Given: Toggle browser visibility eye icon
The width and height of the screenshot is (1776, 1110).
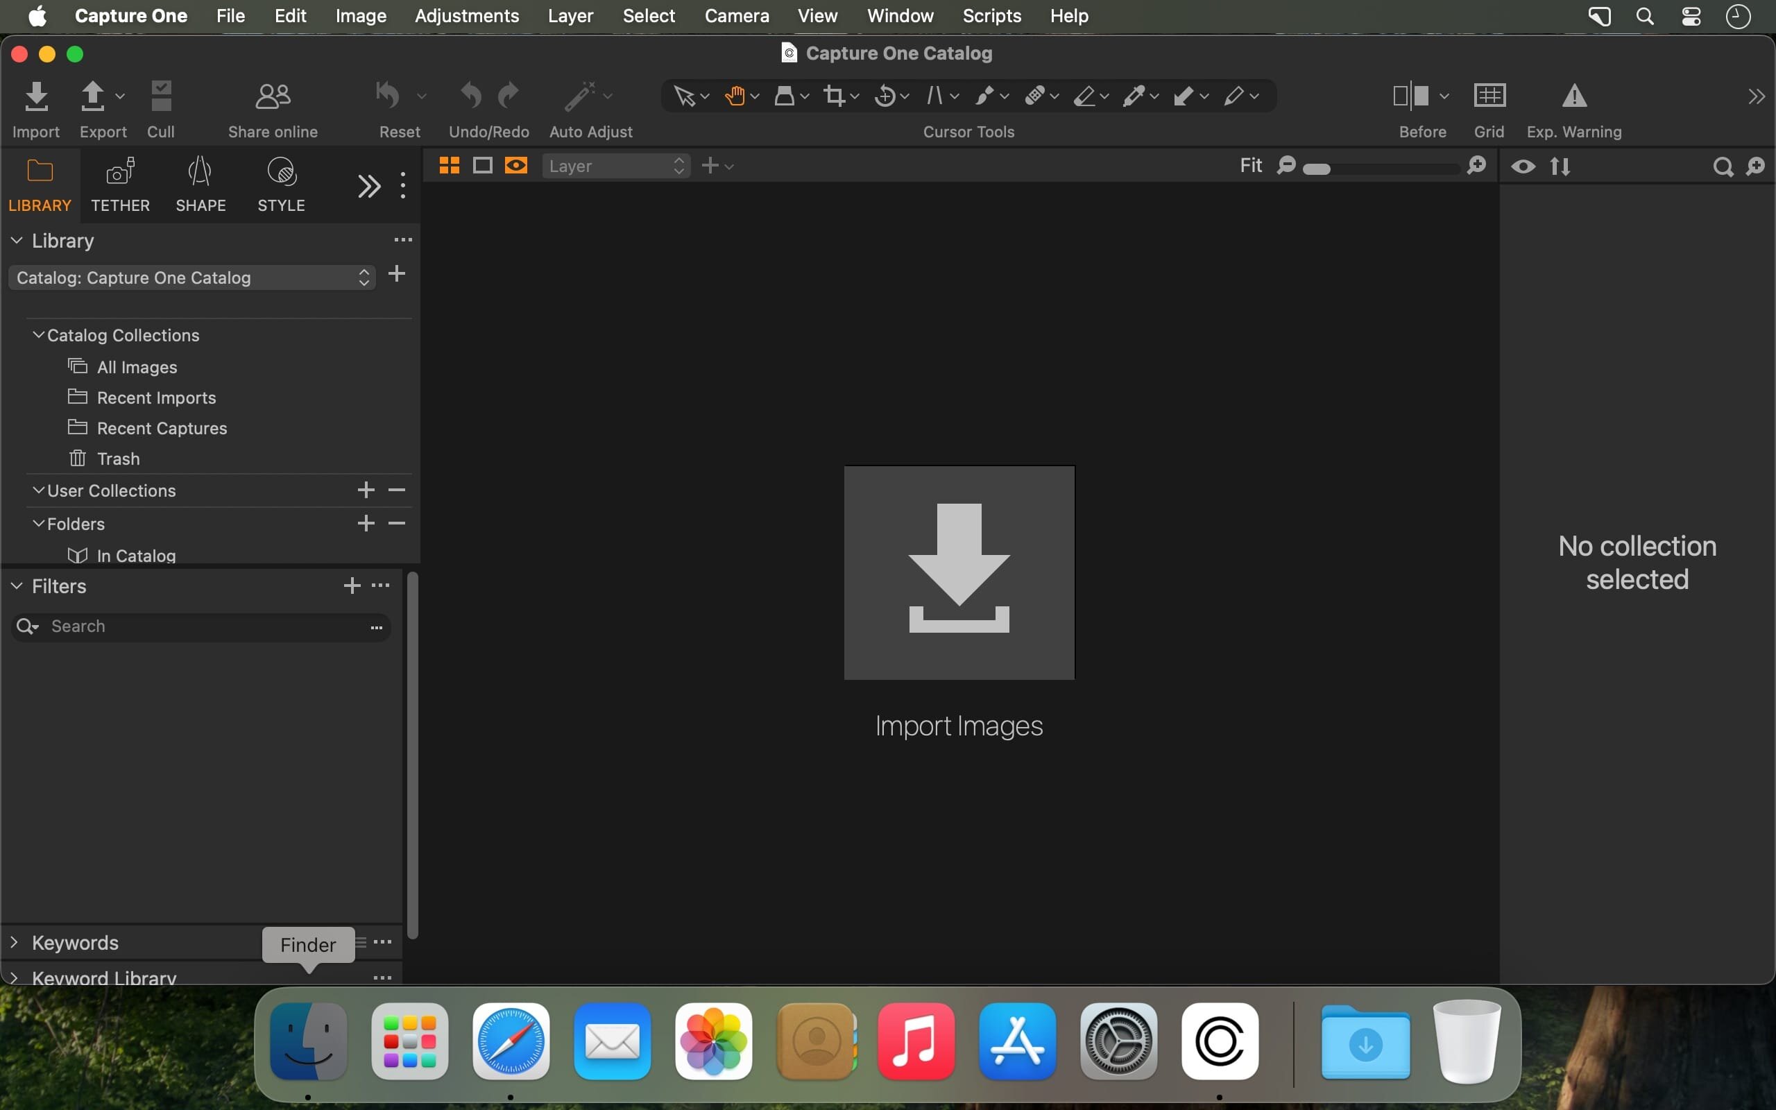Looking at the screenshot, I should 1523,166.
